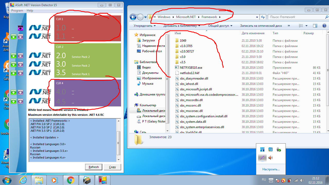Click the purple arrow icon for .NET 3.0

20,64
